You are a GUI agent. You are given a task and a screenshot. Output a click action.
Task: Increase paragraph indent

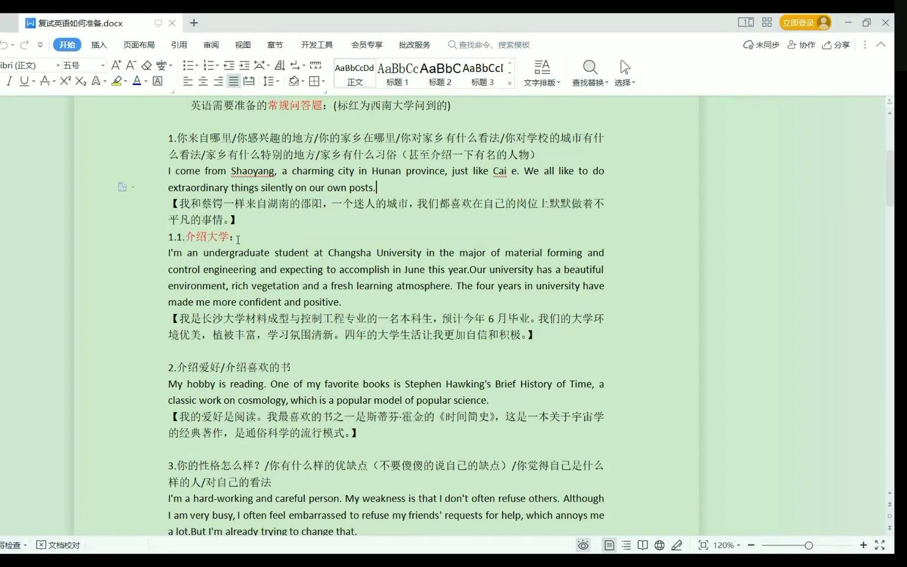pyautogui.click(x=244, y=65)
